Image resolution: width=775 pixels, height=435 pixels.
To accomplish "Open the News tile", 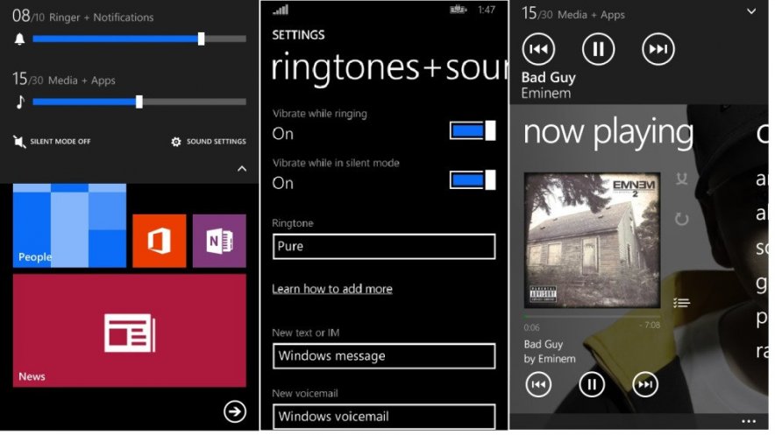I will (130, 331).
